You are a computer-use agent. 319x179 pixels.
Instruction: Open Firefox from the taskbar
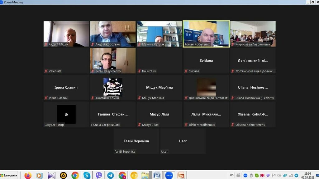pos(28,175)
